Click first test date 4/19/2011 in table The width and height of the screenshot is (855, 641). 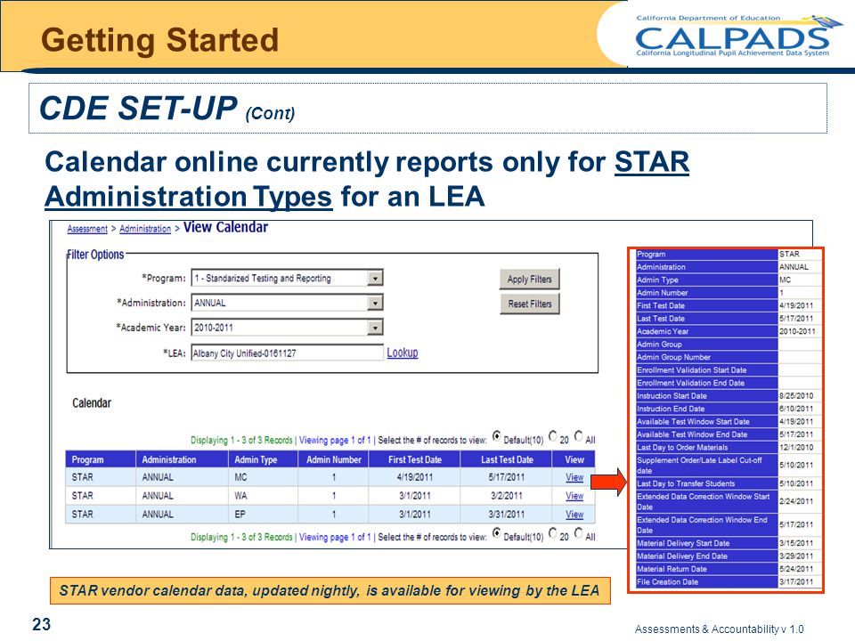coord(414,477)
